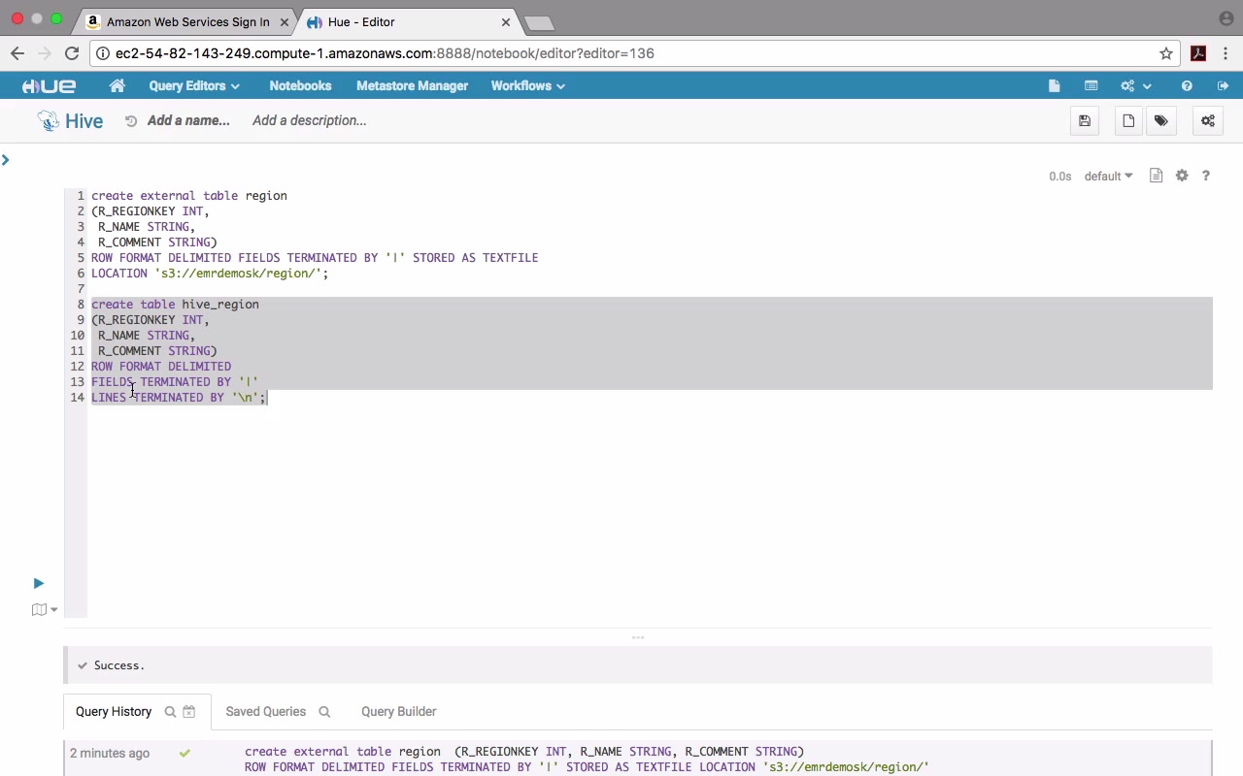Sign out using the navbar exit icon
Image resolution: width=1243 pixels, height=776 pixels.
1223,86
